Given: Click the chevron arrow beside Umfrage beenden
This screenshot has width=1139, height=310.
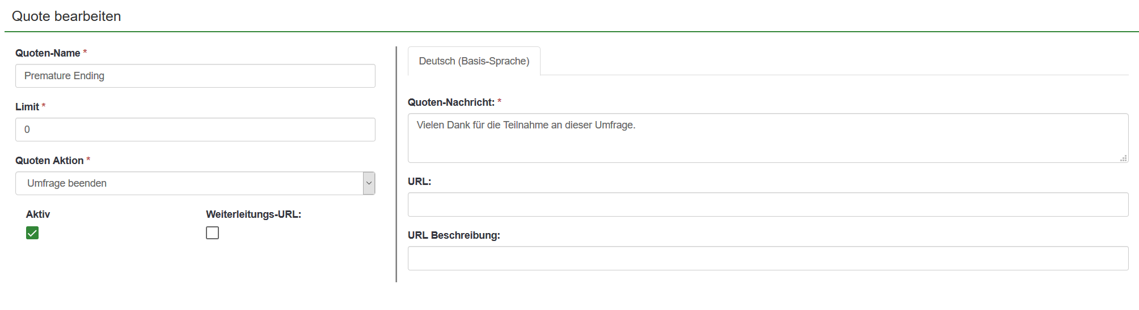Looking at the screenshot, I should [x=369, y=183].
